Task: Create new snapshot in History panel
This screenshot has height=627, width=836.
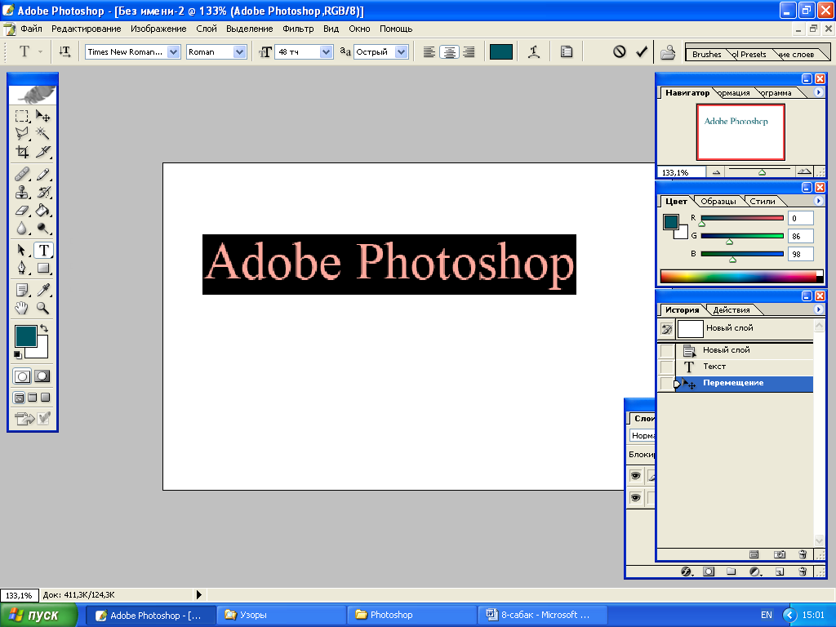Action: coord(779,554)
